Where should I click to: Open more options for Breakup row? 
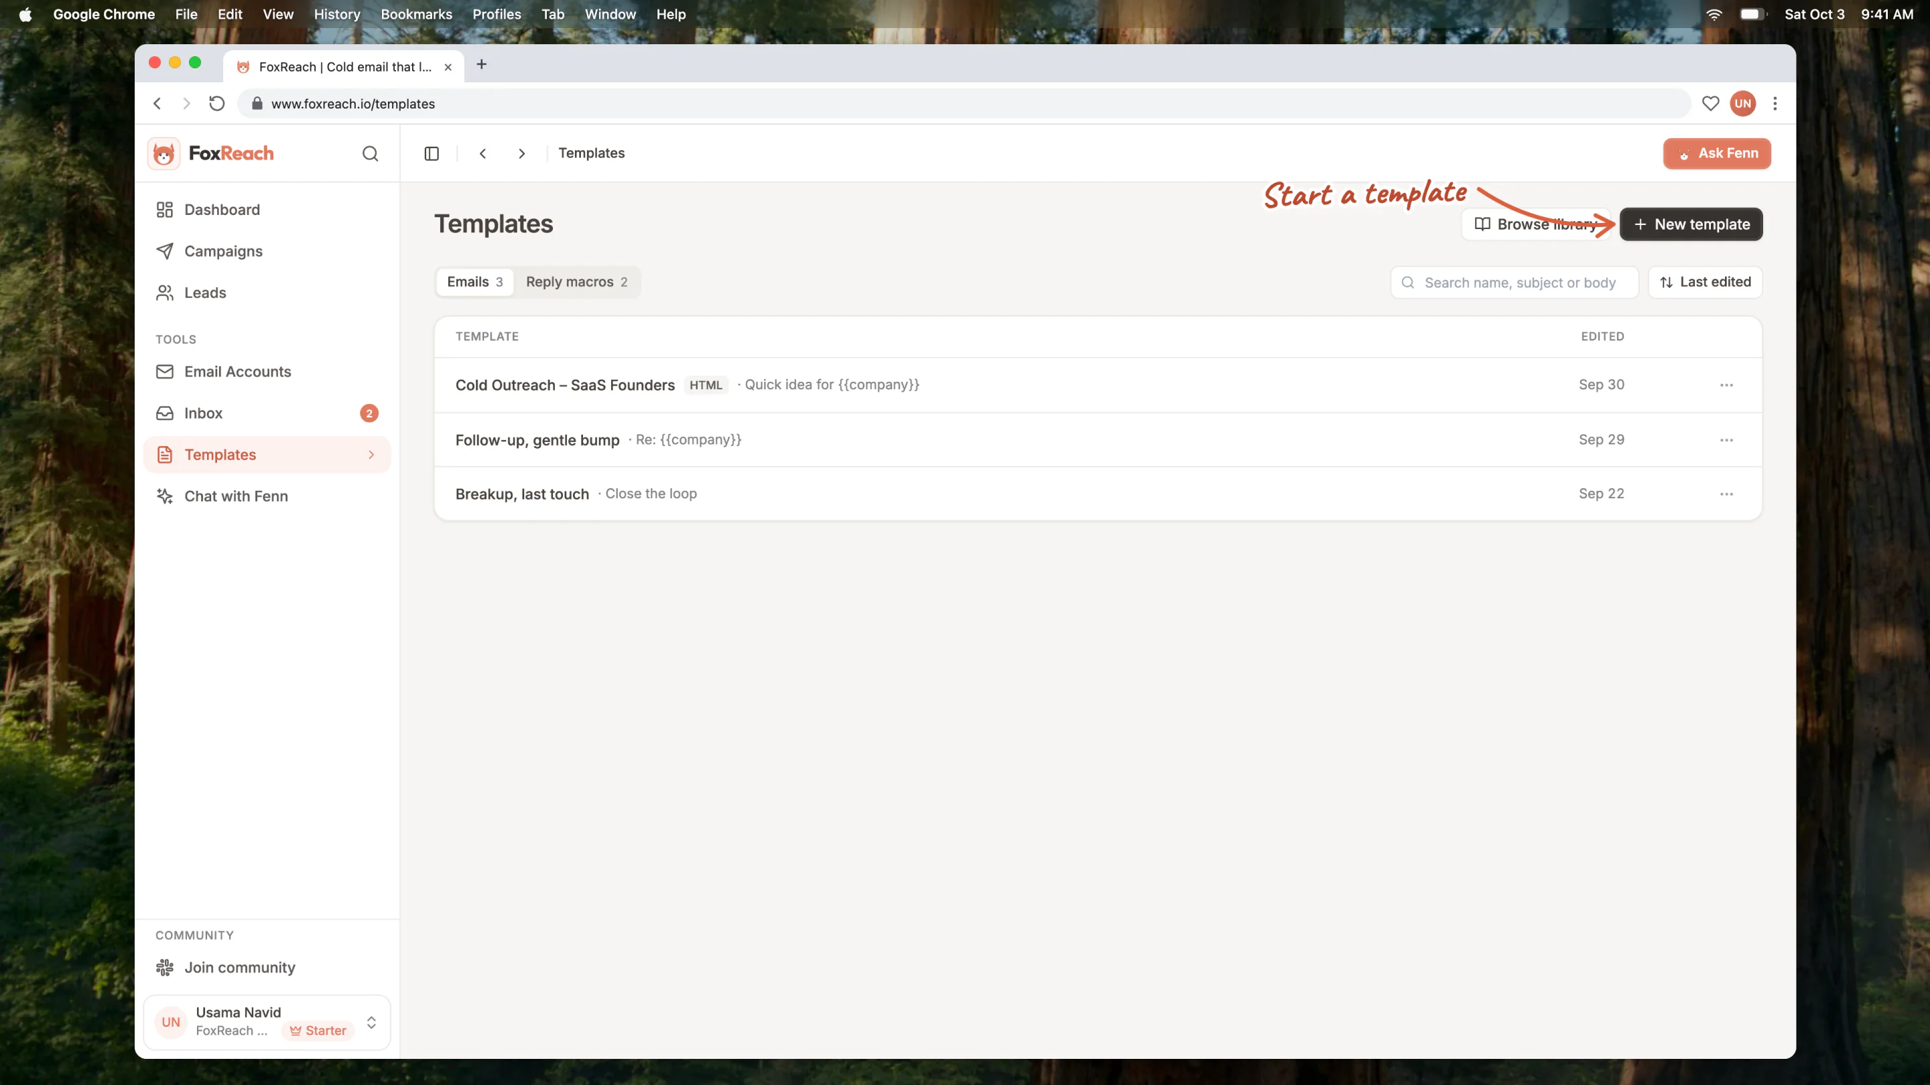pyautogui.click(x=1726, y=494)
